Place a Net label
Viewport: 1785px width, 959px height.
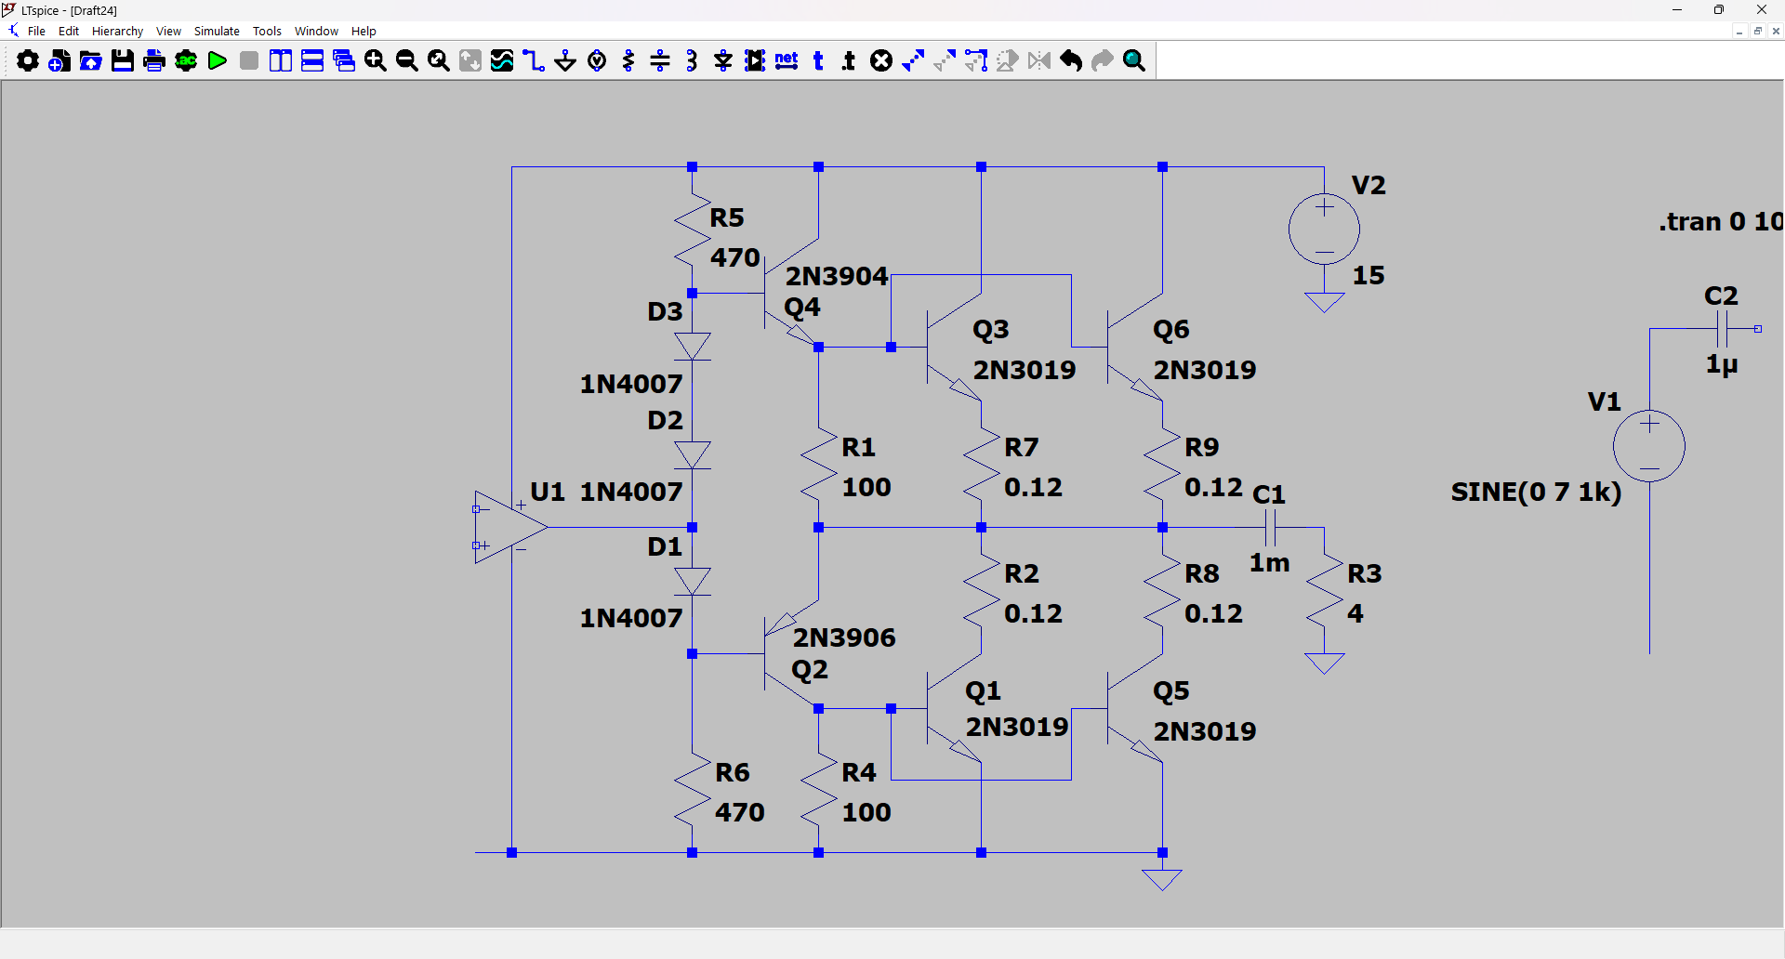click(x=787, y=61)
